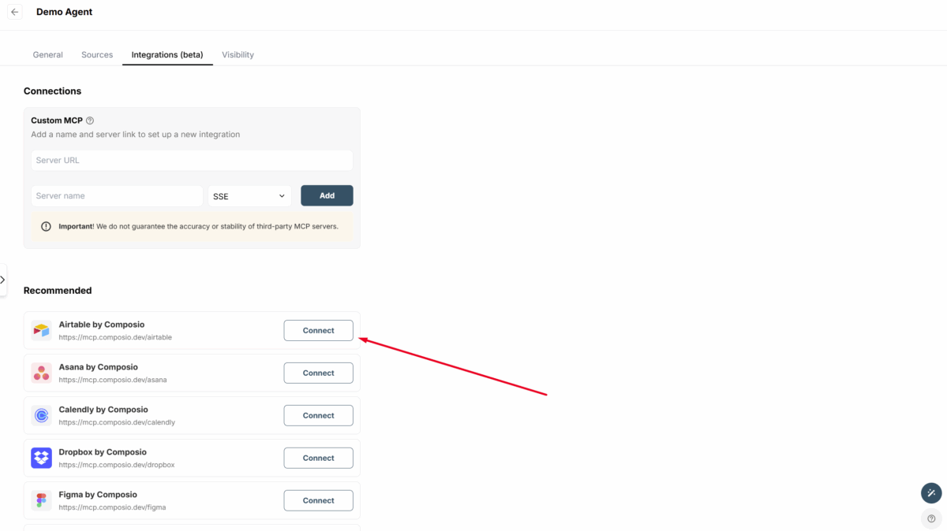Image resolution: width=947 pixels, height=531 pixels.
Task: Open the General settings tab
Action: (x=47, y=54)
